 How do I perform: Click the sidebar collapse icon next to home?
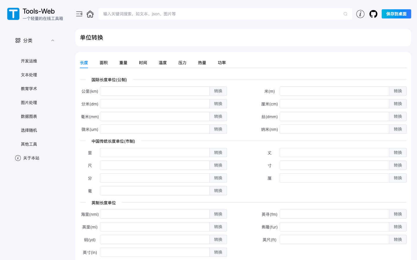[x=79, y=14]
